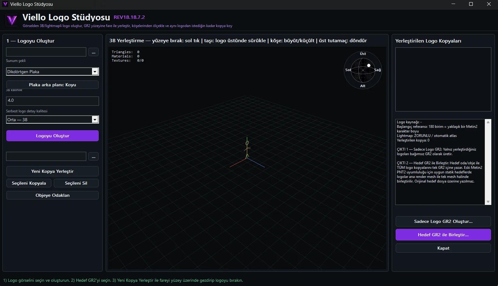Click the app icon in the title bar
This screenshot has width=498, height=286.
click(5, 4)
